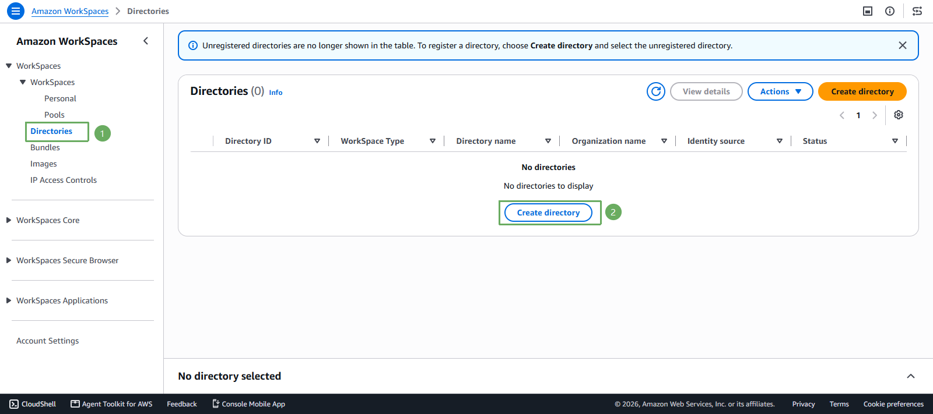Launch CloudShell from footer
This screenshot has height=414, width=933.
coord(33,404)
